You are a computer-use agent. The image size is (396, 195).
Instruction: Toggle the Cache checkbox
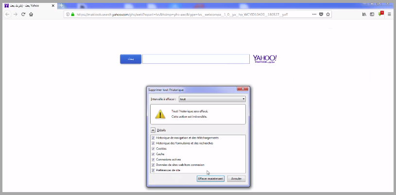coord(154,154)
